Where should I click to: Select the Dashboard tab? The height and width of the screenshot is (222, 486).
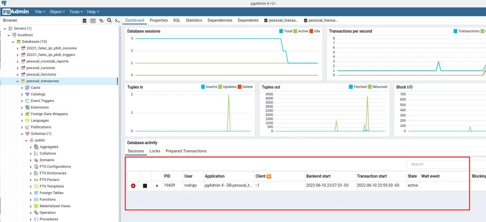135,20
